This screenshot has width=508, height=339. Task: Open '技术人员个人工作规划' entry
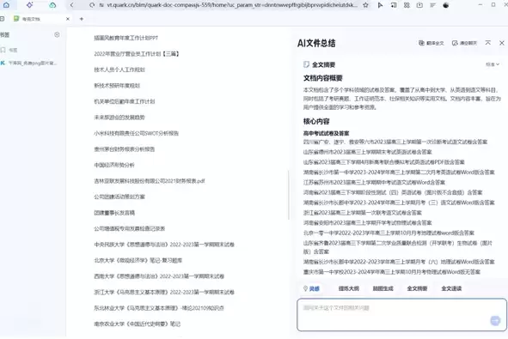119,70
